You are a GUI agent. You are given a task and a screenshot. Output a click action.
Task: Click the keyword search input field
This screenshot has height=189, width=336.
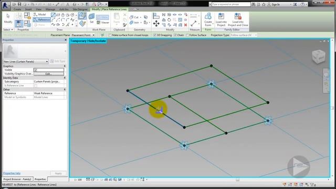[x=231, y=4]
